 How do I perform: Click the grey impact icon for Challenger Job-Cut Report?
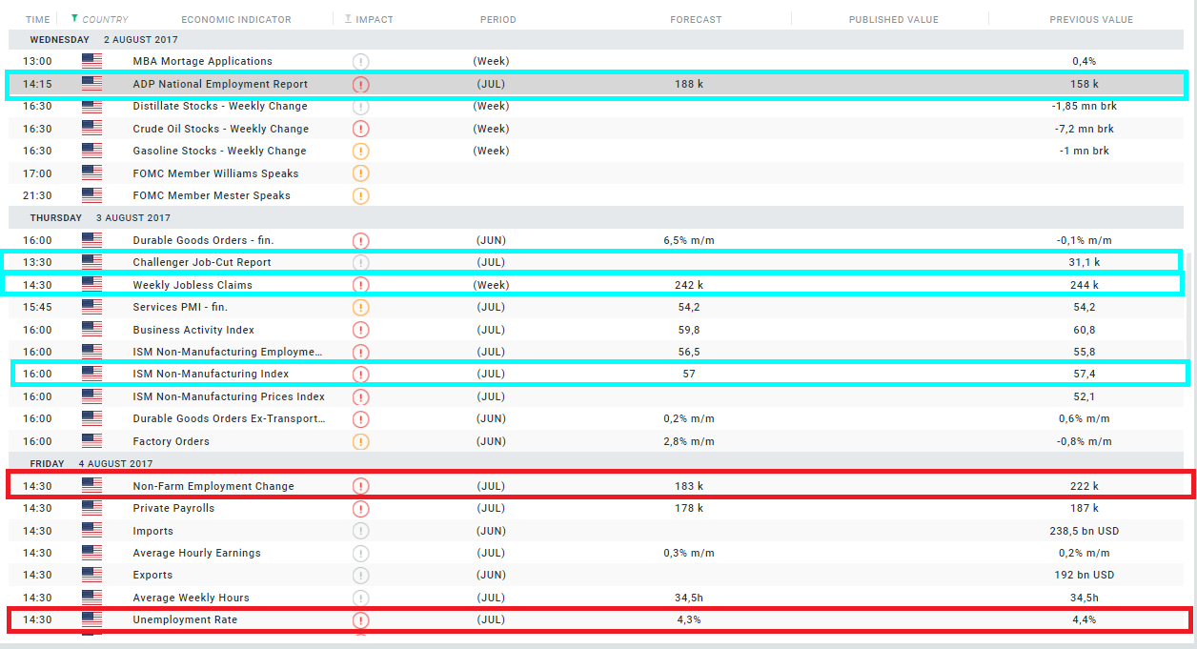360,262
